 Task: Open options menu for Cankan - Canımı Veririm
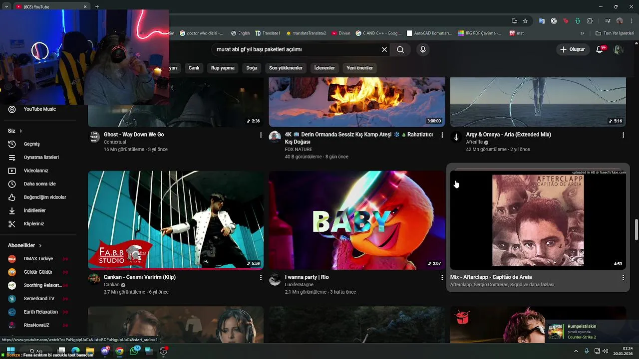tap(261, 278)
